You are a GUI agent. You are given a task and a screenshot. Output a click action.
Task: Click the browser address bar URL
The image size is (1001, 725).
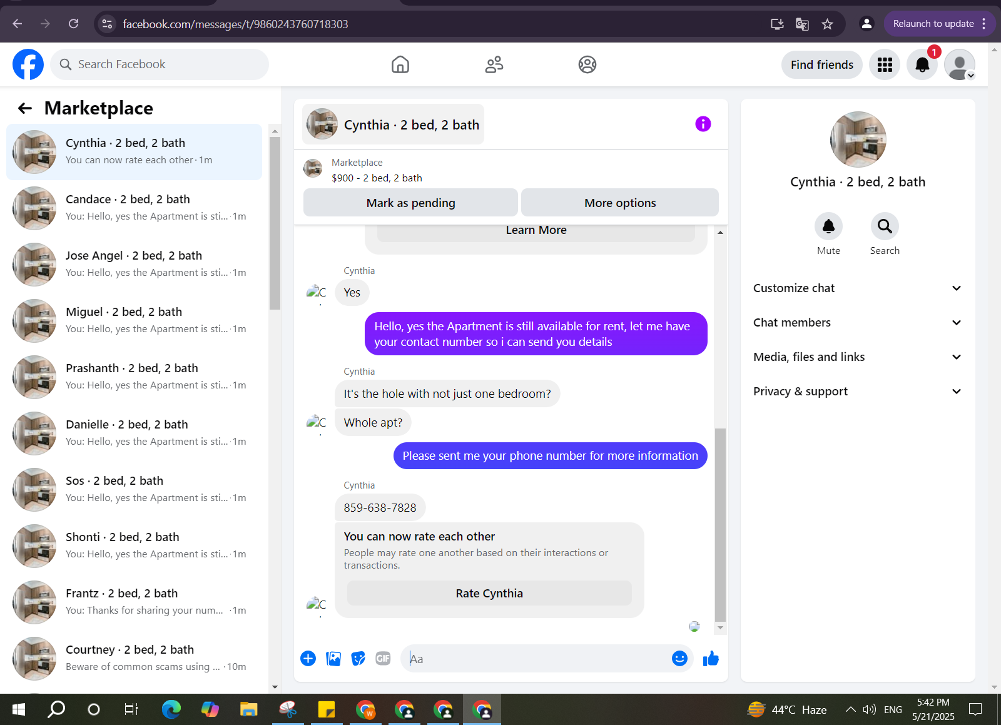235,24
